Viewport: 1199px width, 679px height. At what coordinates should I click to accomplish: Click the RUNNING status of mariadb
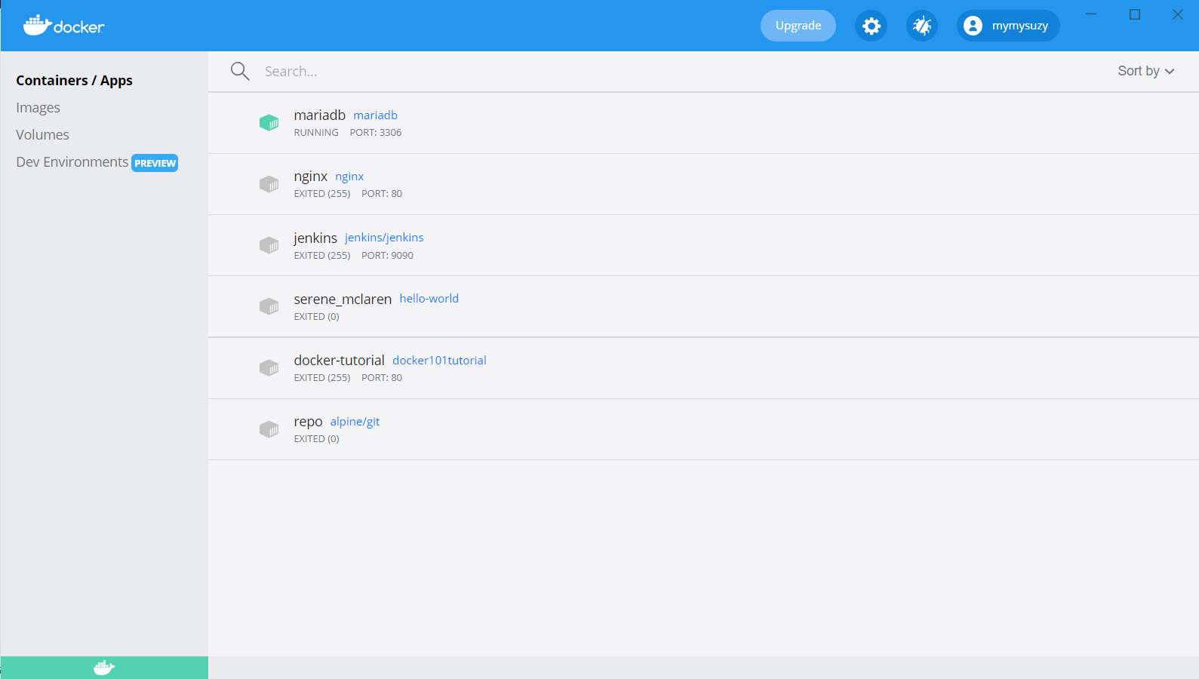point(316,132)
